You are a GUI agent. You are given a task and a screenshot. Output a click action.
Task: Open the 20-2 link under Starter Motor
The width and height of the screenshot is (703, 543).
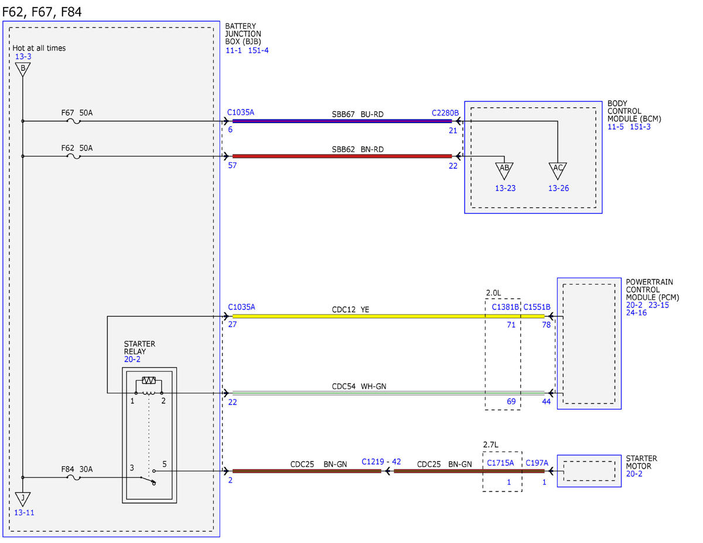click(634, 474)
